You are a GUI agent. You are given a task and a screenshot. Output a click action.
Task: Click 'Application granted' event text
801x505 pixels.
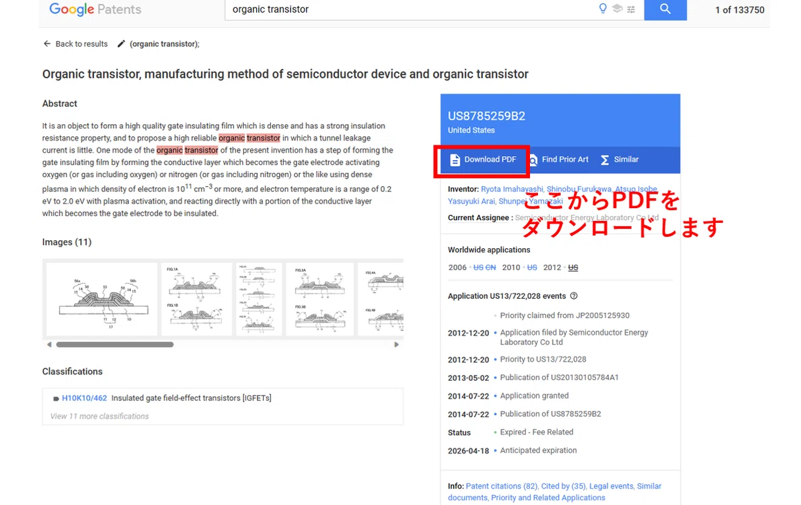(x=535, y=396)
